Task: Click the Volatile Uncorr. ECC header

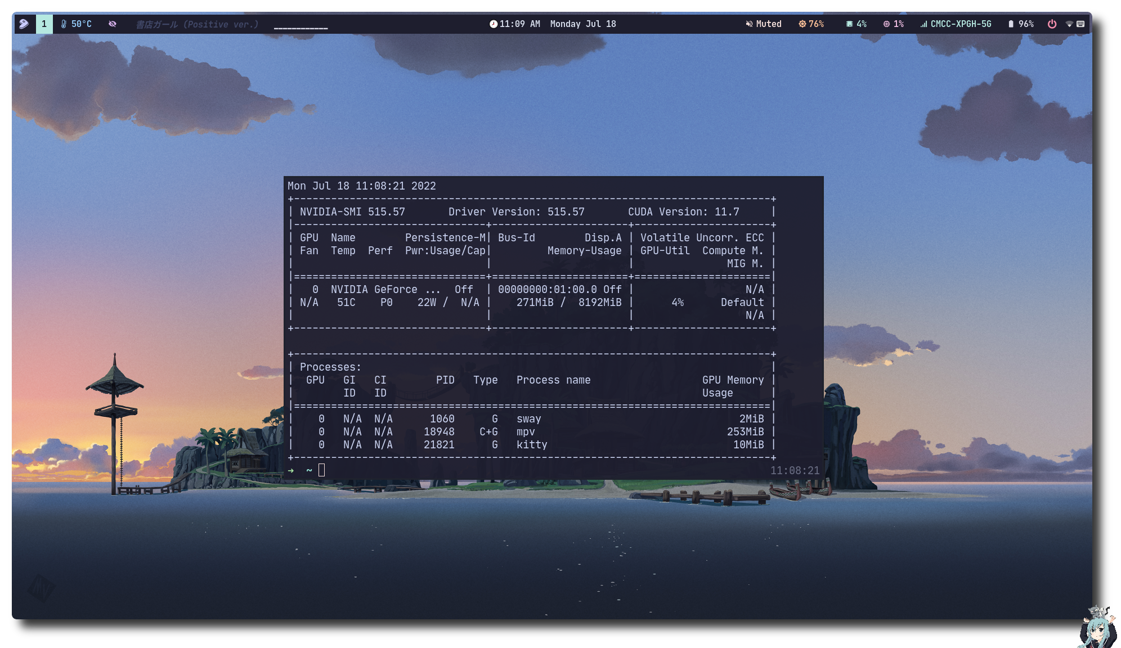Action: tap(702, 237)
